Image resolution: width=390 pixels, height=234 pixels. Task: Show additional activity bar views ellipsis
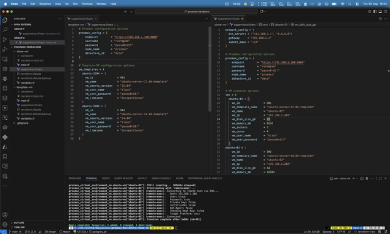tap(5, 186)
